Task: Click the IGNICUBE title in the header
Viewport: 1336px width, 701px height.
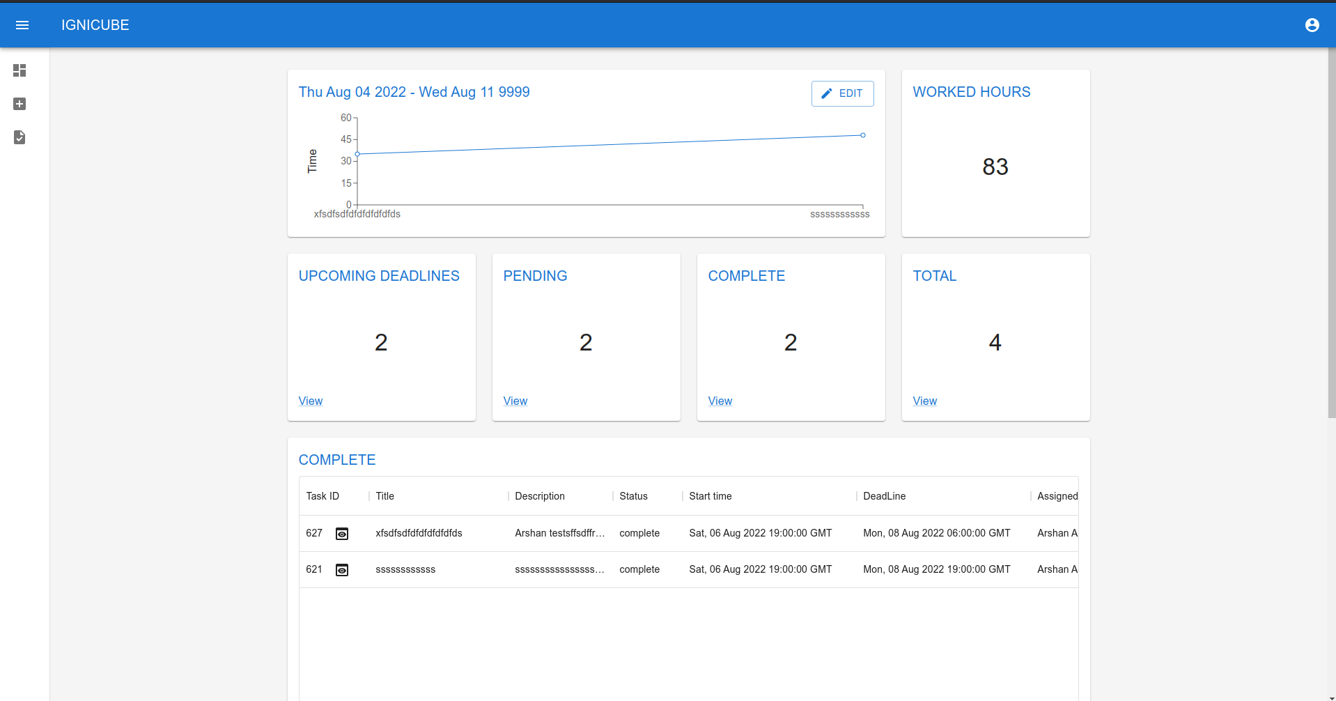Action: (95, 25)
